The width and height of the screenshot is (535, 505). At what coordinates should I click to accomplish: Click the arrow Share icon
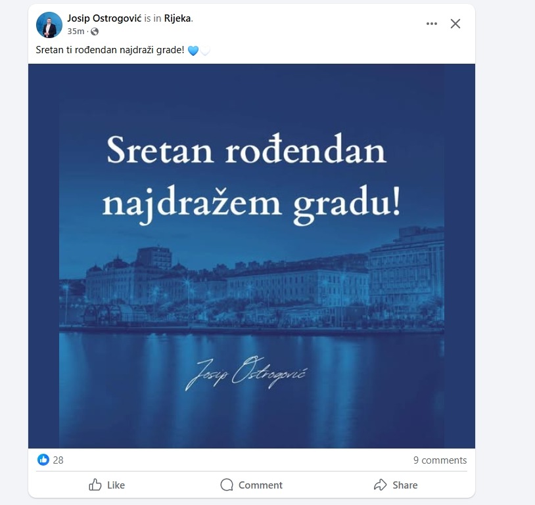(380, 485)
